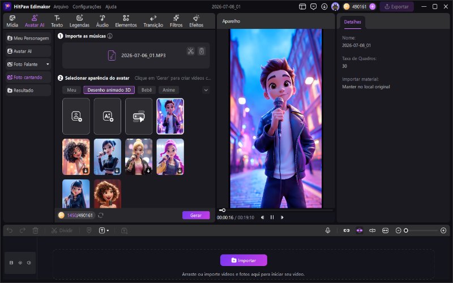This screenshot has height=283, width=453.
Task: Click the info icon beside Importe as músicas
Action: tap(110, 36)
